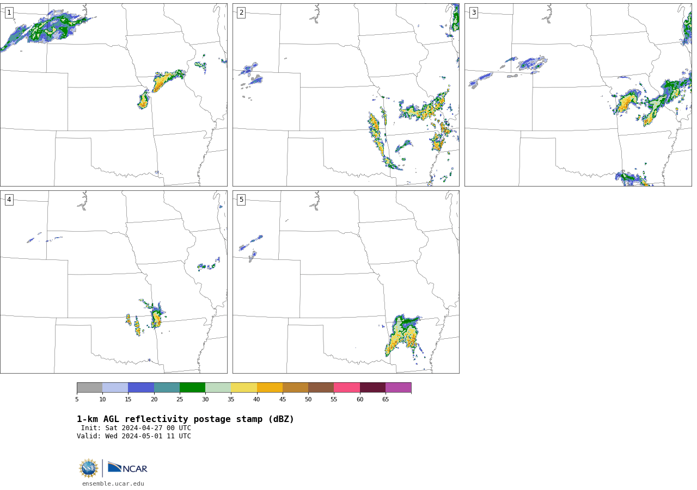This screenshot has height=490, width=697.
Task: Open ensemble member 2 reflectivity map
Action: (346, 95)
